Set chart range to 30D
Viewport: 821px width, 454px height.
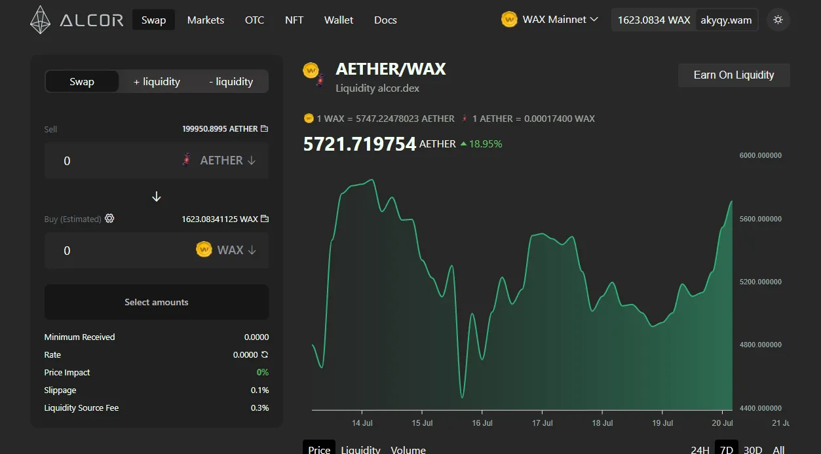point(753,449)
